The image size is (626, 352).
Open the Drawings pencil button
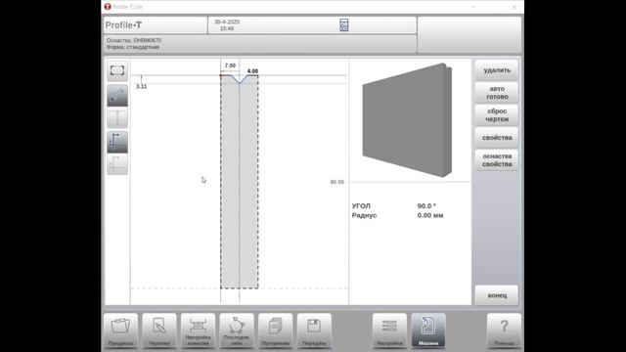(x=159, y=330)
